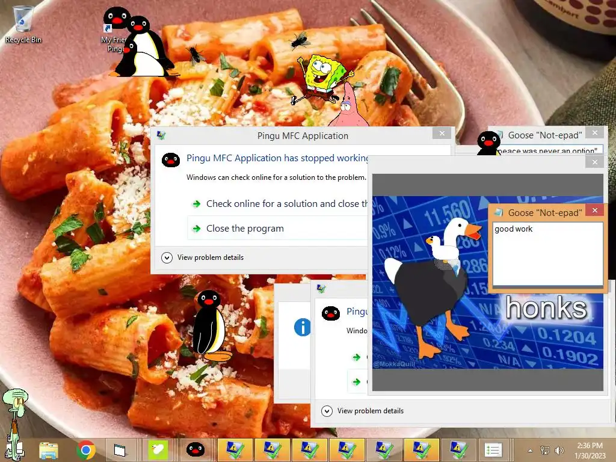This screenshot has width=616, height=462.
Task: Close the orange Goose Not-epad window
Action: [x=595, y=210]
